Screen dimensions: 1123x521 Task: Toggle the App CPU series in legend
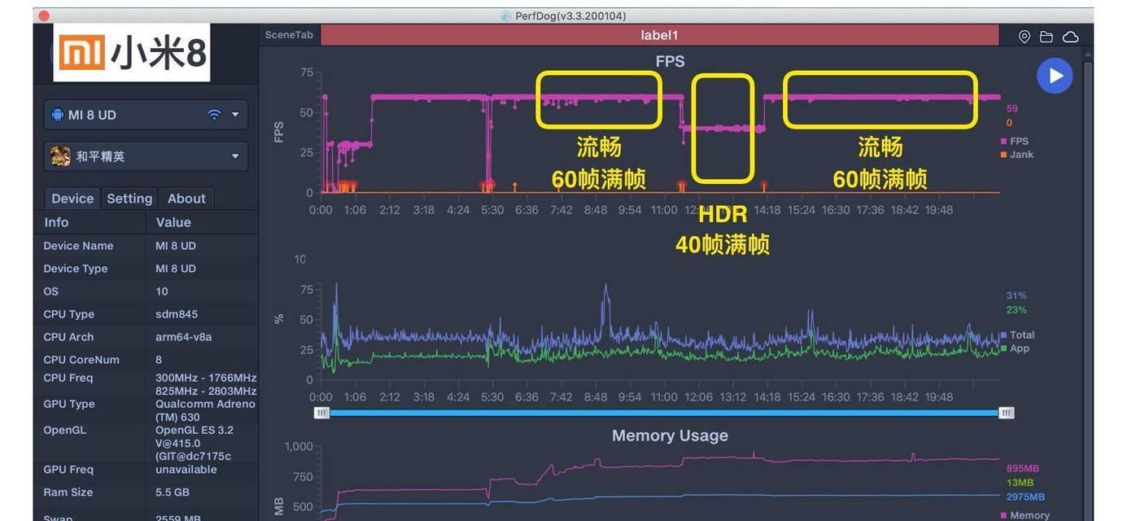tap(1015, 348)
